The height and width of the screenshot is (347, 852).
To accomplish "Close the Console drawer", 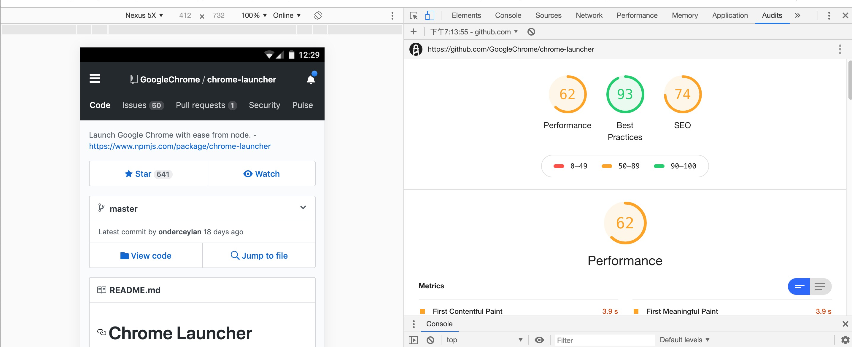I will (x=845, y=324).
